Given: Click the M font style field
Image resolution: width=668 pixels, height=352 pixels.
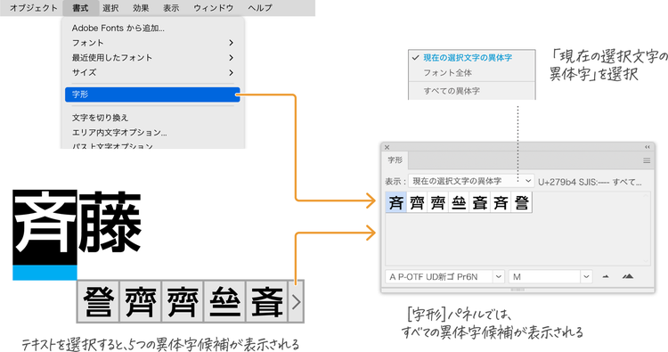Looking at the screenshot, I should pyautogui.click(x=544, y=276).
